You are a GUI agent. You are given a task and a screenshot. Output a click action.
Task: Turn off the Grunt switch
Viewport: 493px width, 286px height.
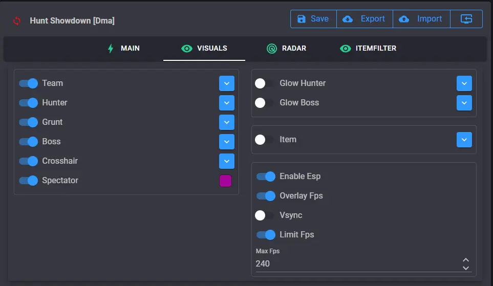(x=28, y=122)
